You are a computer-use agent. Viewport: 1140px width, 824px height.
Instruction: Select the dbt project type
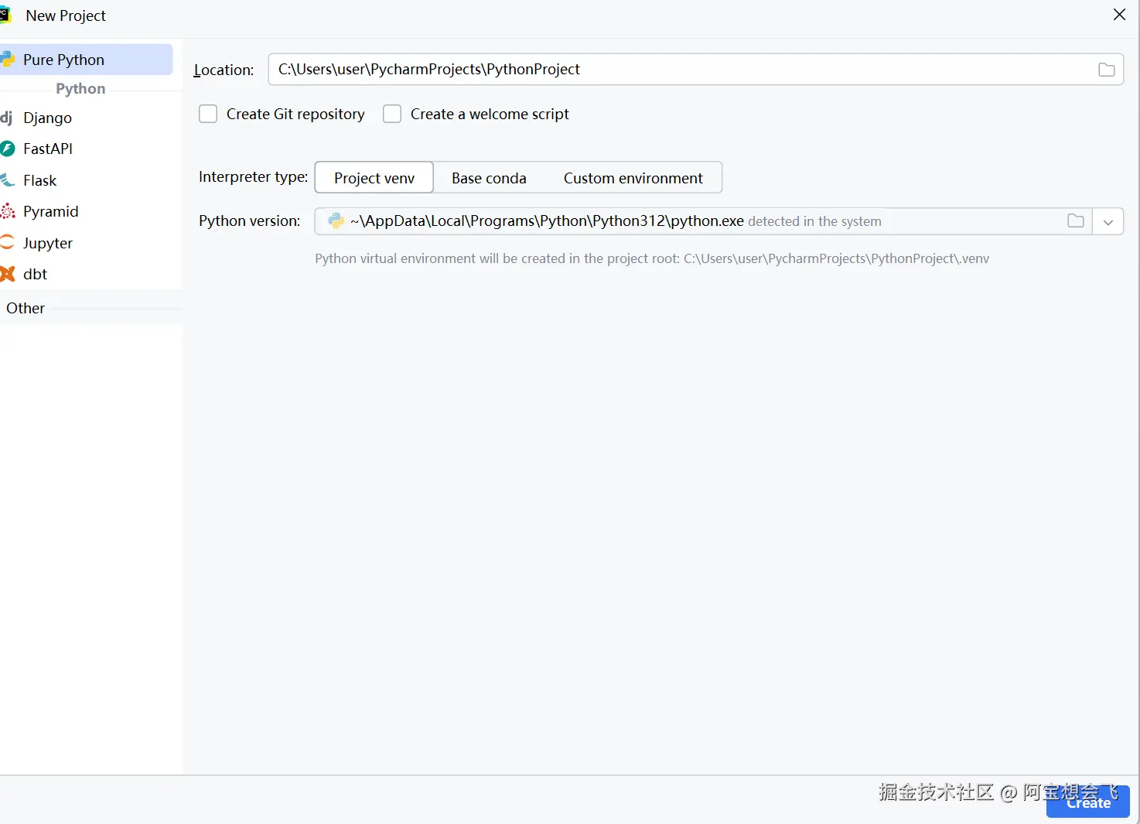[35, 274]
